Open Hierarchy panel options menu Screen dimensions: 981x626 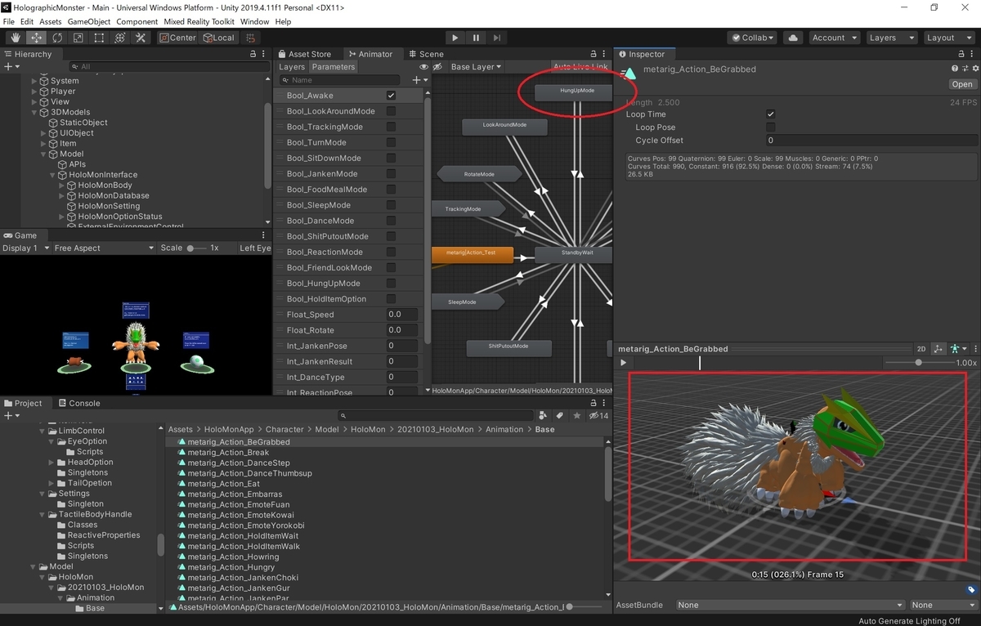(x=264, y=54)
